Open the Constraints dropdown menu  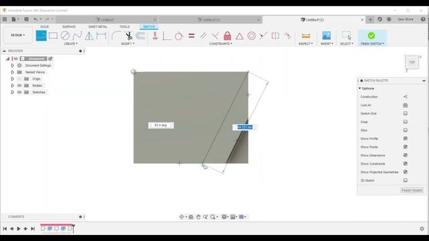(x=221, y=44)
